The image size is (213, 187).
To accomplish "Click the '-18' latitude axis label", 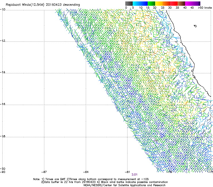I will tap(3, 136).
